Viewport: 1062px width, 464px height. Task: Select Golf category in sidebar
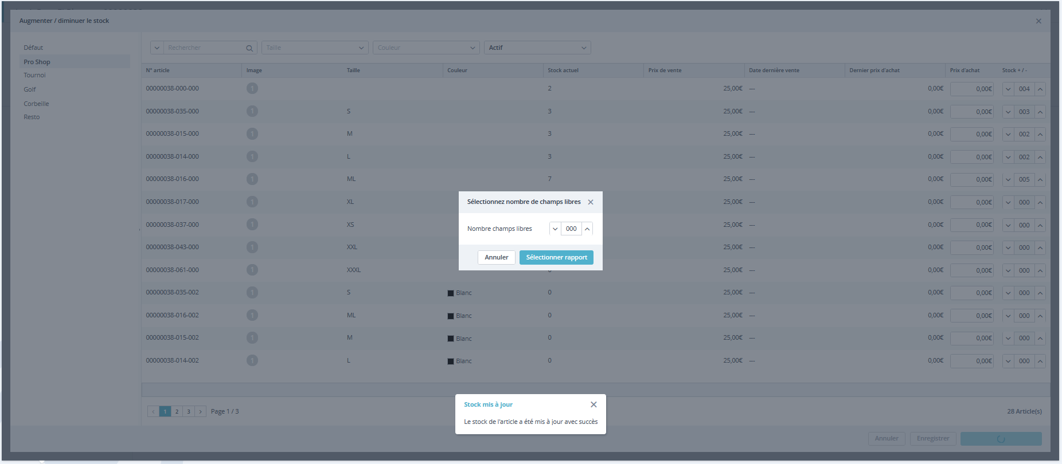30,89
